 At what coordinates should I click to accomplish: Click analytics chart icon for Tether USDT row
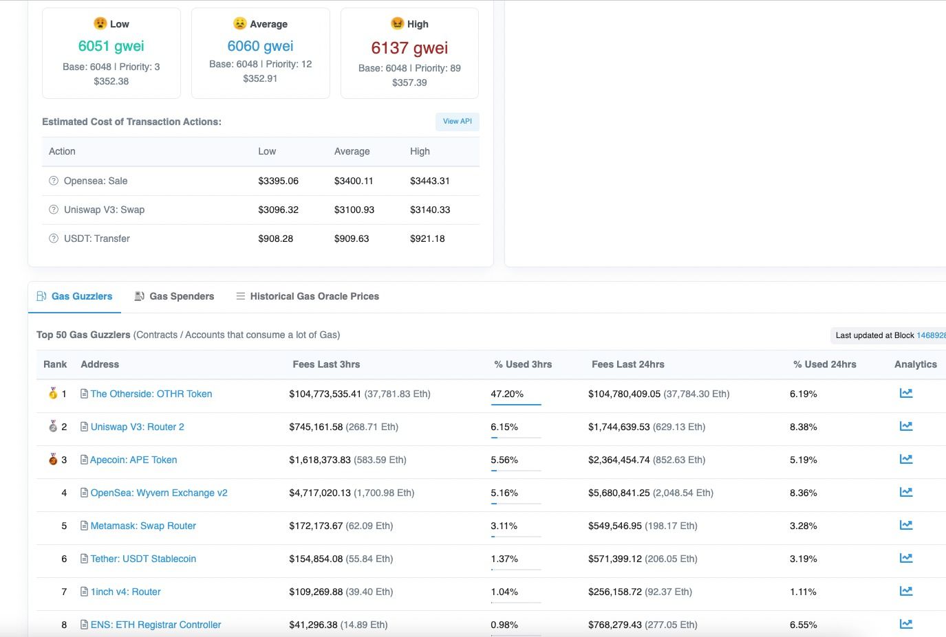point(905,558)
